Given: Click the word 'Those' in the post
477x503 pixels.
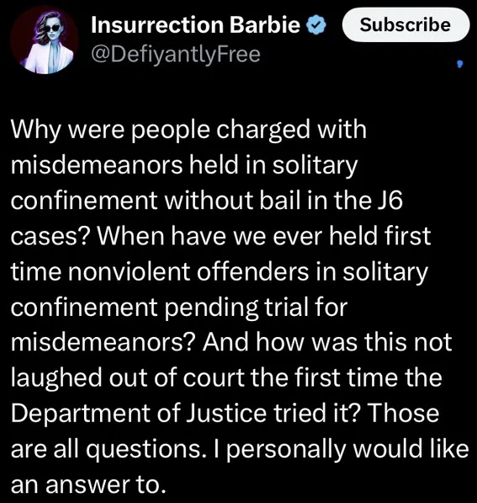Looking at the screenshot, I should pyautogui.click(x=403, y=413).
